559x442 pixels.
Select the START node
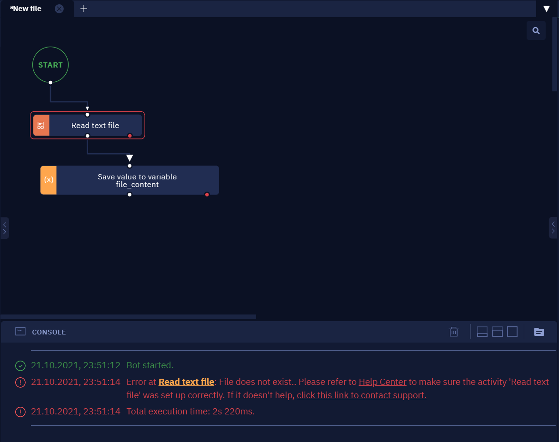click(50, 65)
